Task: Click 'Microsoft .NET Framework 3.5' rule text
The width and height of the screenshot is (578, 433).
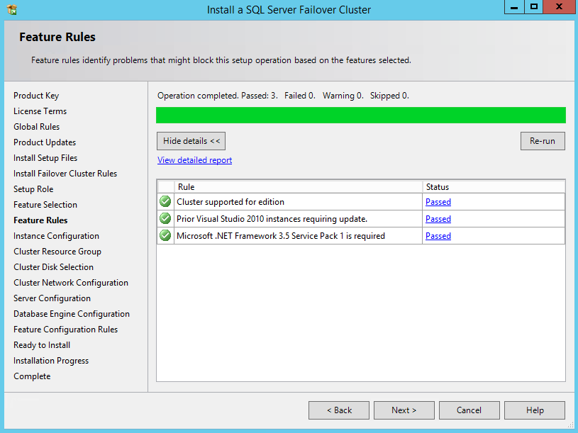Action: (281, 236)
